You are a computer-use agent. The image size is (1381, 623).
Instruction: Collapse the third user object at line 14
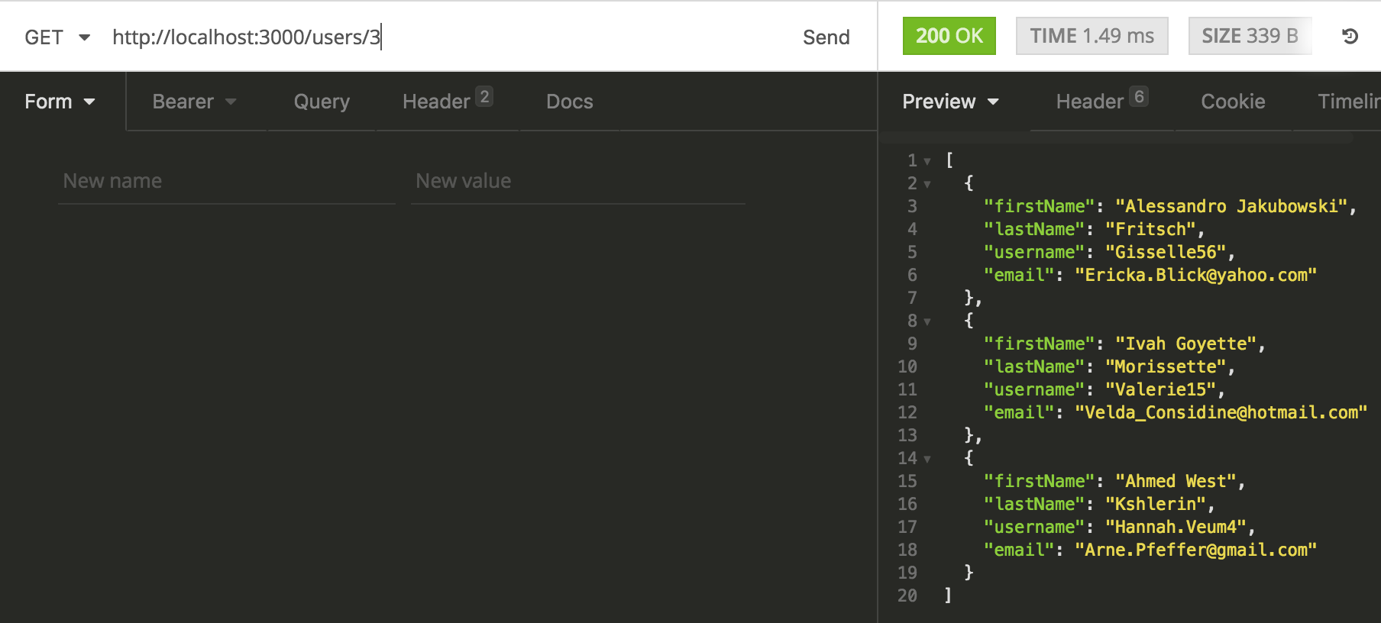point(927,459)
